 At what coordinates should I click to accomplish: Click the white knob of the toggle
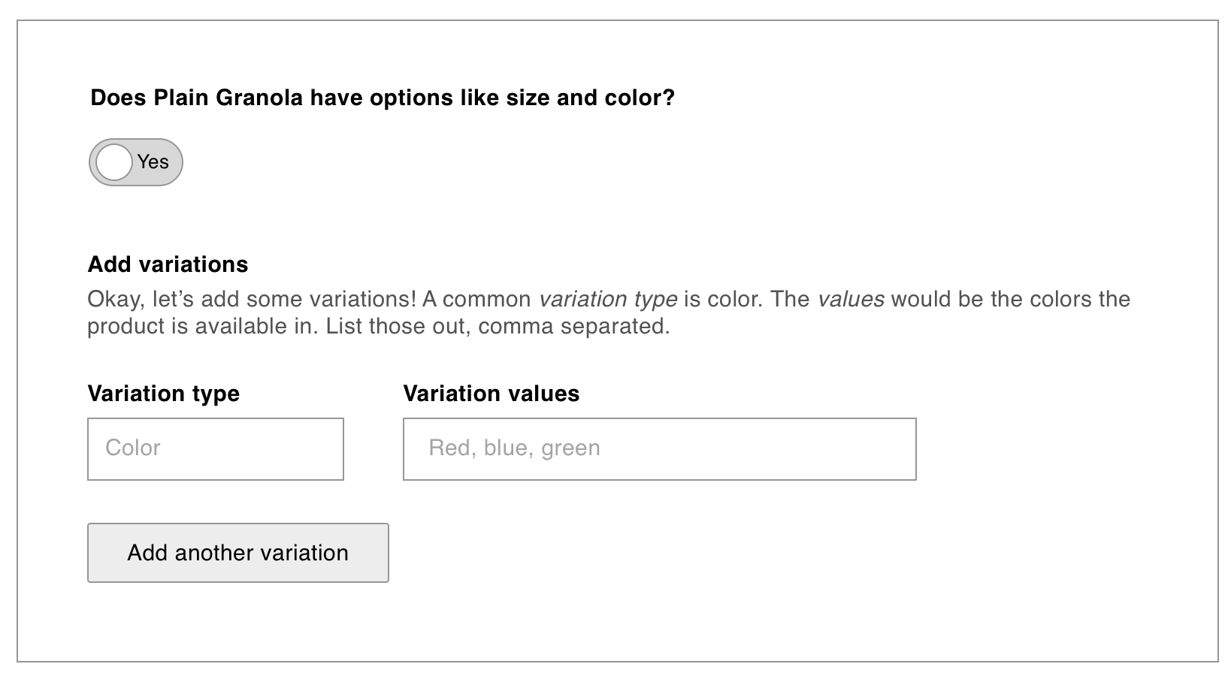click(114, 162)
